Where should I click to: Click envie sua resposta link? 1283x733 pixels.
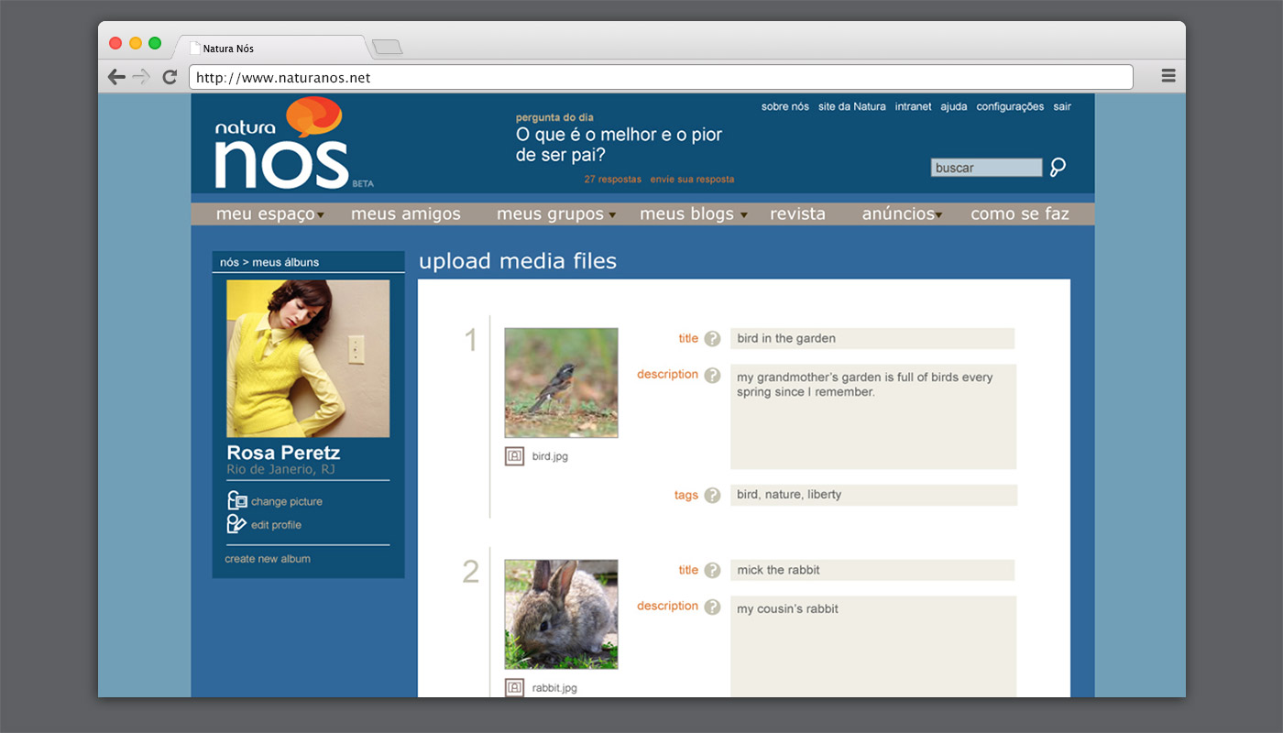tap(692, 180)
